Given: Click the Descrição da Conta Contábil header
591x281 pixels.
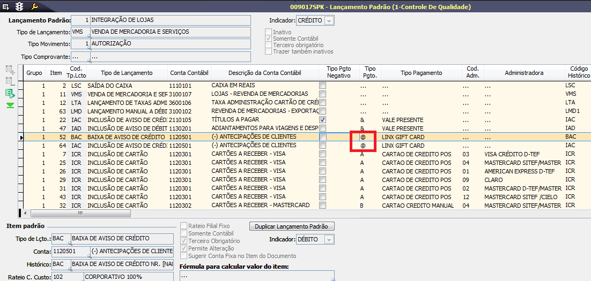Looking at the screenshot, I should point(264,73).
